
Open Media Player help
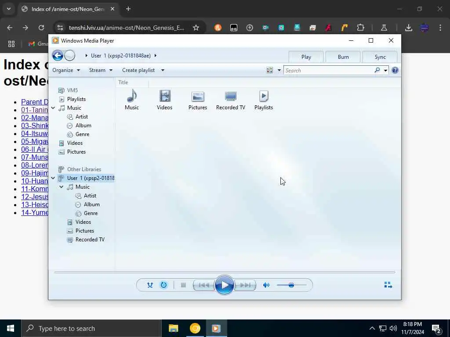pyautogui.click(x=395, y=70)
